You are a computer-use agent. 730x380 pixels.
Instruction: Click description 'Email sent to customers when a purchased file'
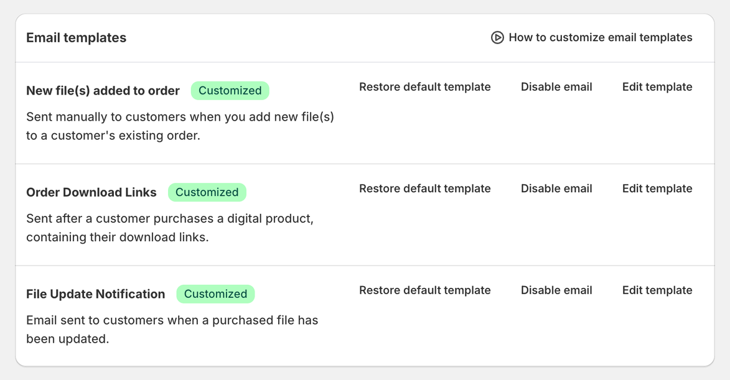172,329
